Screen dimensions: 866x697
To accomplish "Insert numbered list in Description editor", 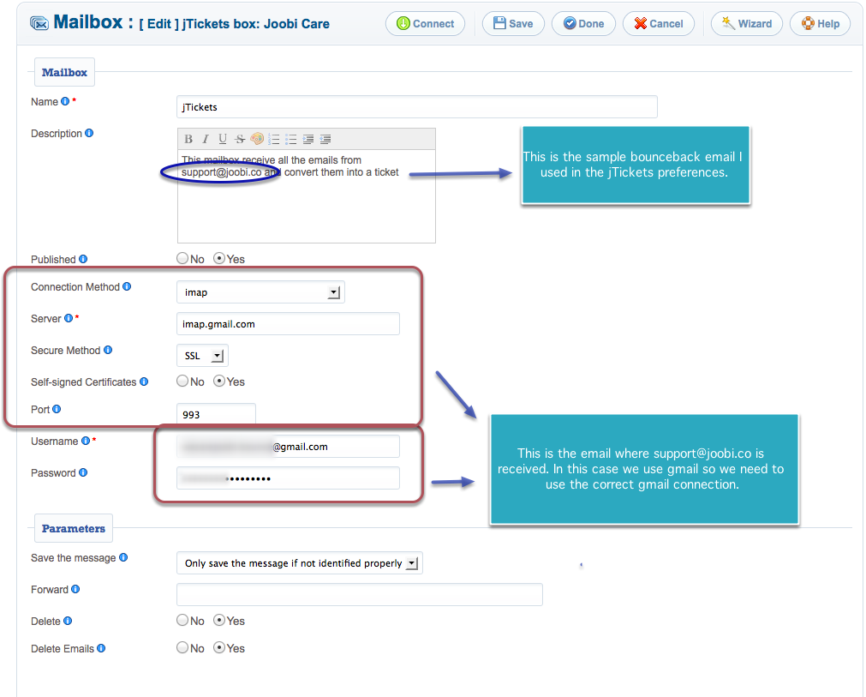I will tap(274, 139).
